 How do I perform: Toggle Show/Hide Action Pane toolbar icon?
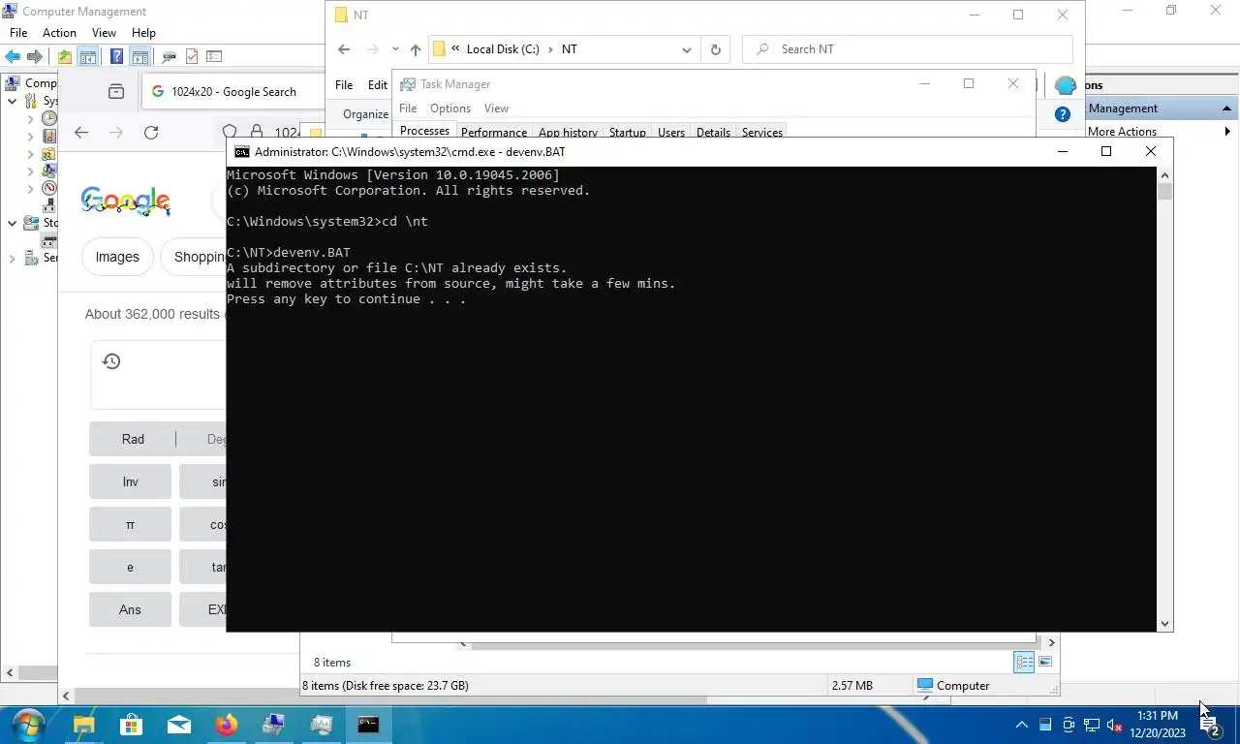tap(140, 57)
